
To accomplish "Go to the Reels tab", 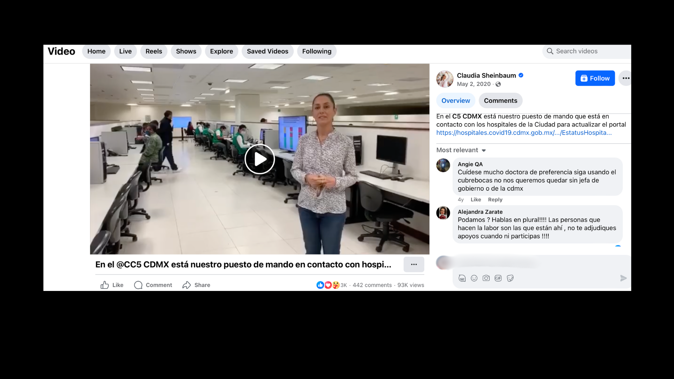I will pos(154,52).
